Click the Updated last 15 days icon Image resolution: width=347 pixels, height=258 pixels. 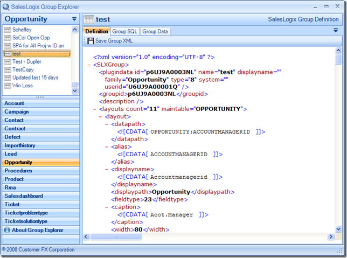(x=8, y=78)
